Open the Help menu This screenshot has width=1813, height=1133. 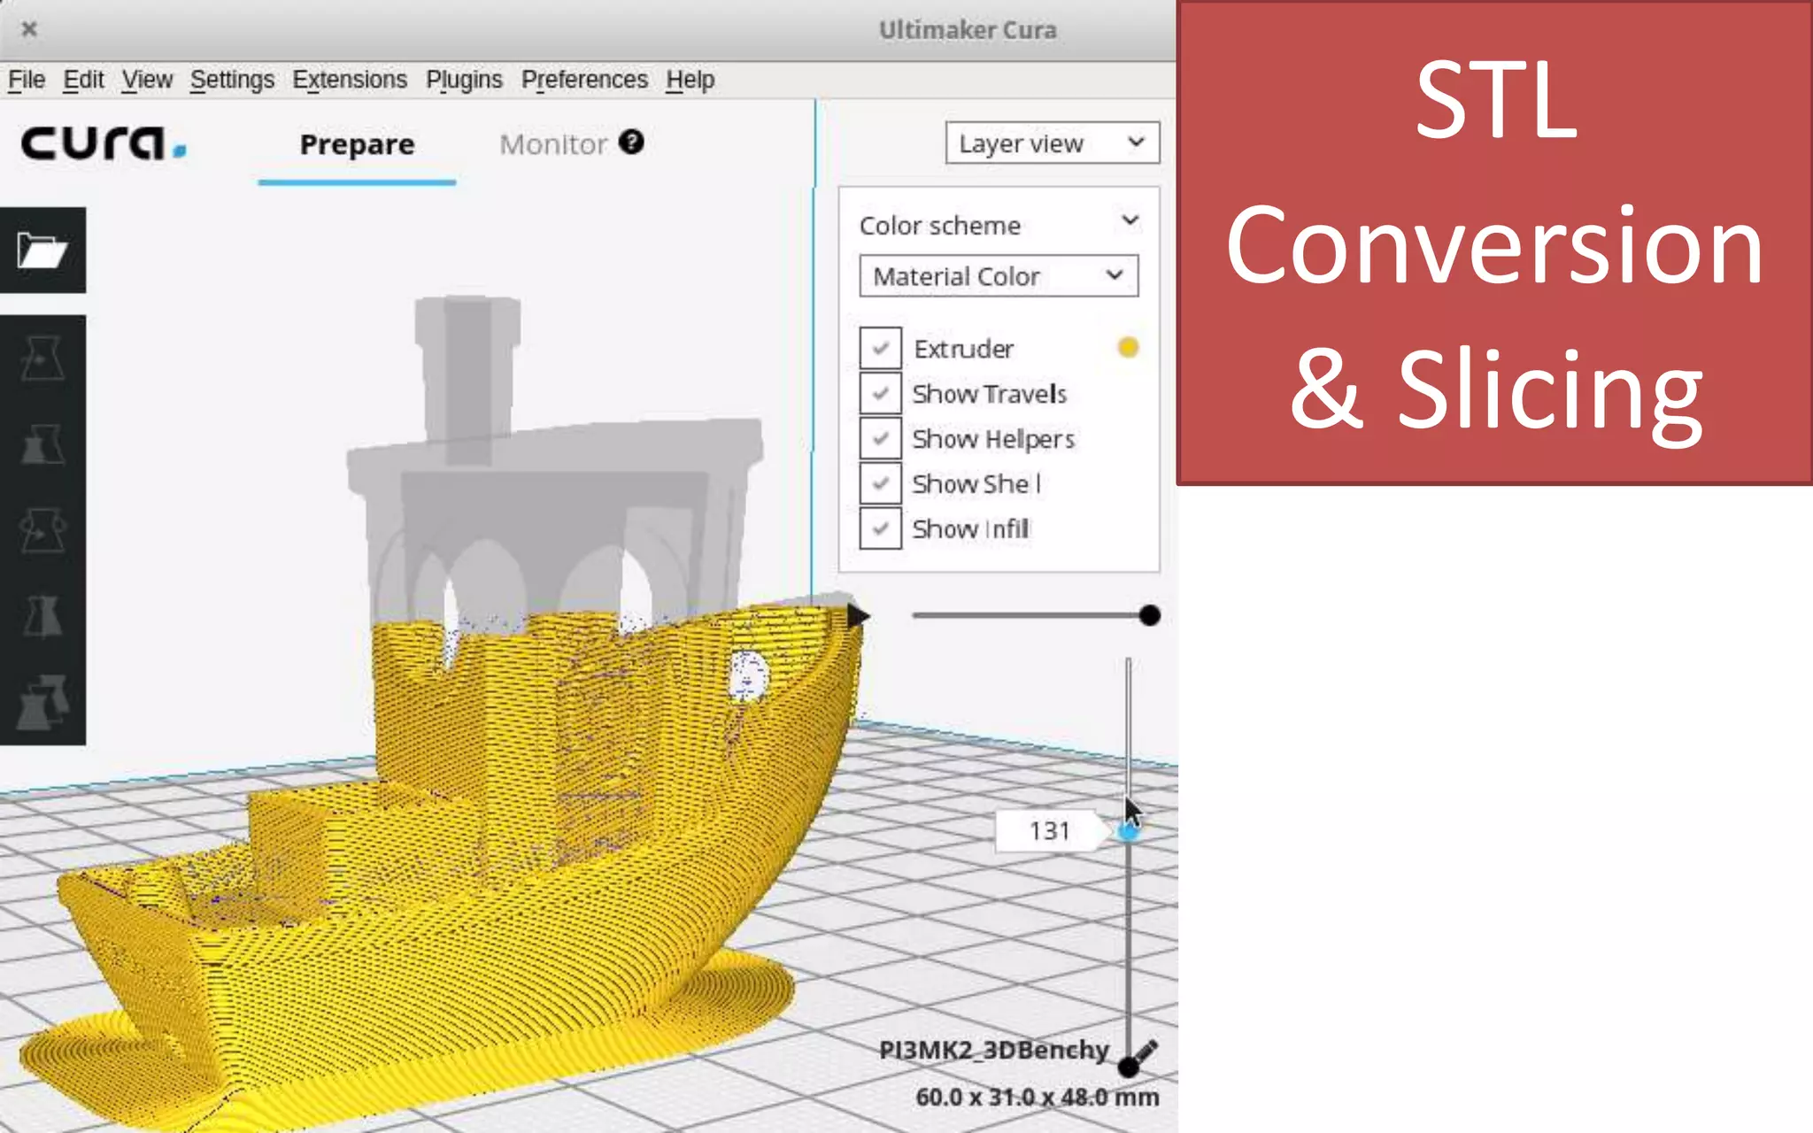pos(690,80)
